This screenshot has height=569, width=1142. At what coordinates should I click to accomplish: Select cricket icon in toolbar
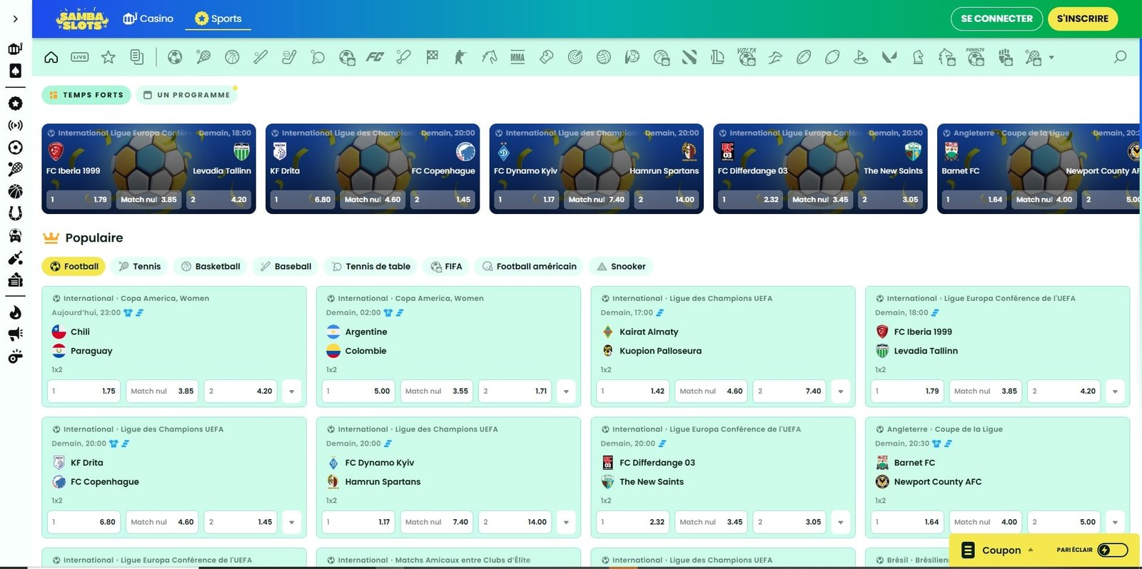pos(403,57)
